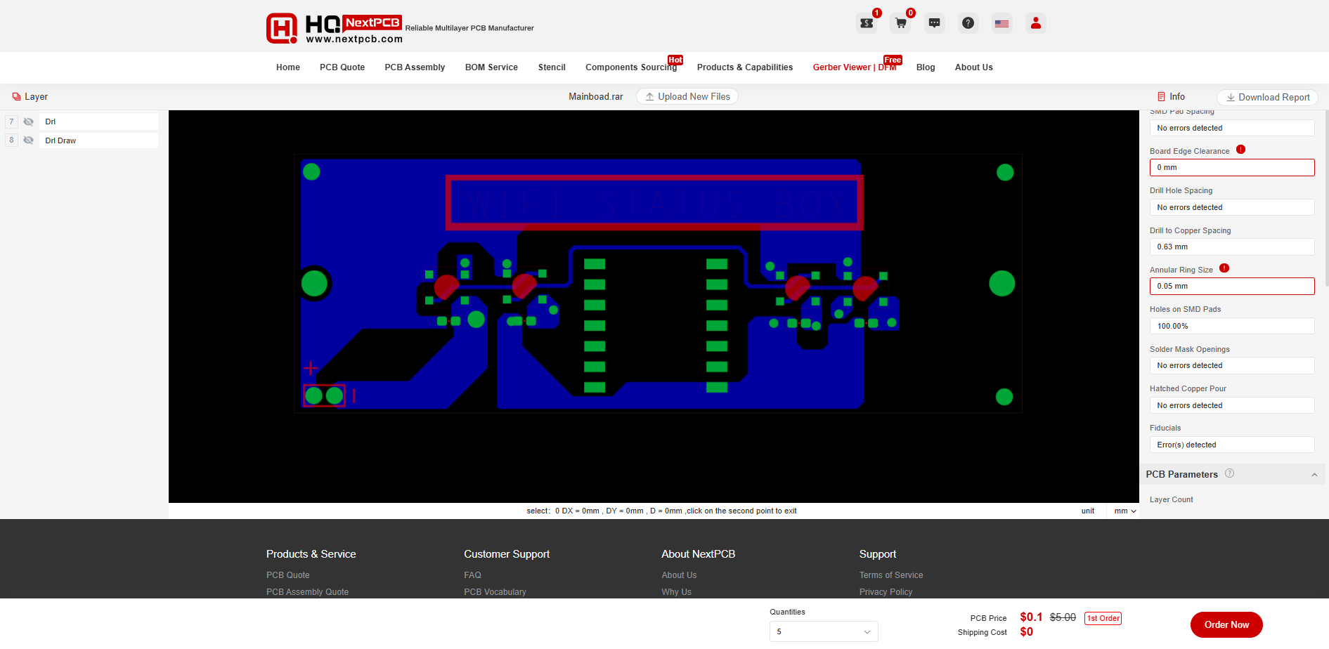Click Board Edge Clearance 0 mm field
1329x649 pixels.
point(1232,167)
